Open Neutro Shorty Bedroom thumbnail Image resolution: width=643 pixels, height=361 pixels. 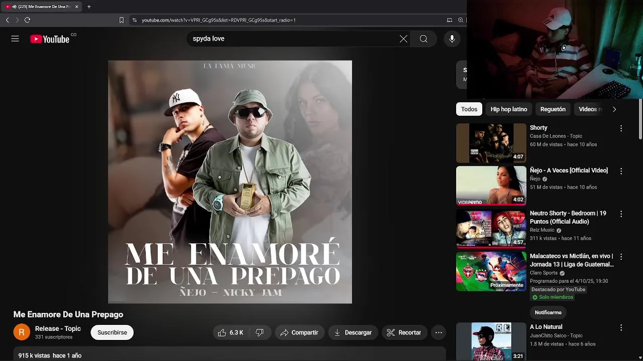point(491,229)
